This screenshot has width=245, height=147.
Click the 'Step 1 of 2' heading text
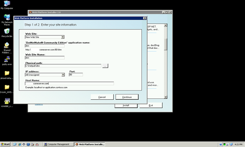[x=50, y=25]
